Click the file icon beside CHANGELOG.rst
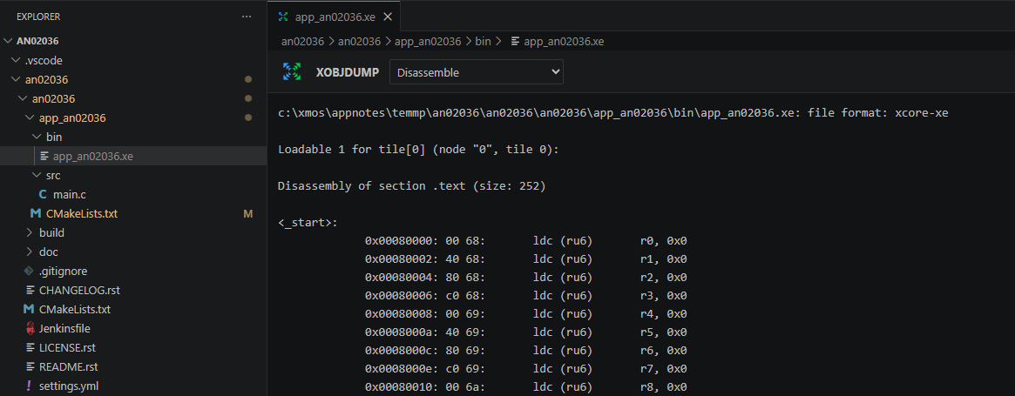 coord(30,290)
